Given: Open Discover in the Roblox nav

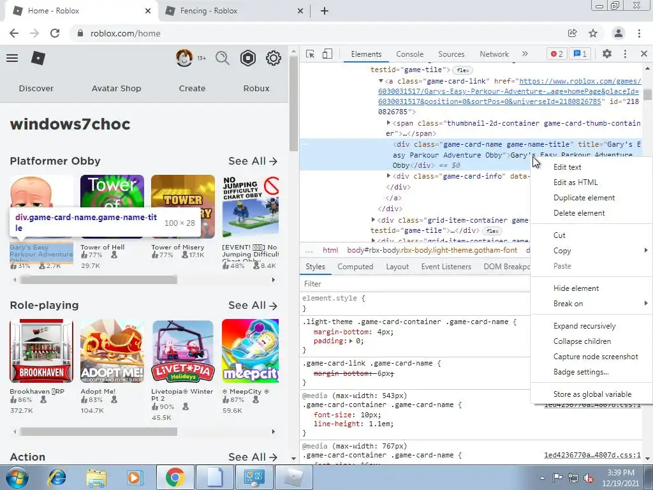Looking at the screenshot, I should (36, 88).
